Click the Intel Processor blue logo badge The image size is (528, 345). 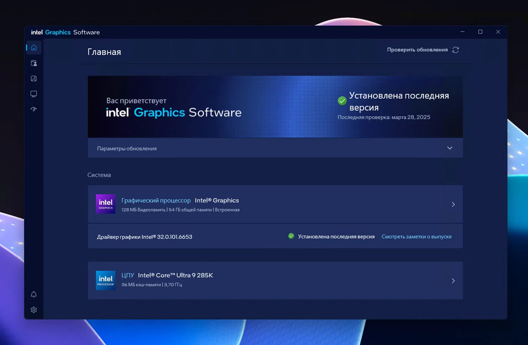point(106,280)
